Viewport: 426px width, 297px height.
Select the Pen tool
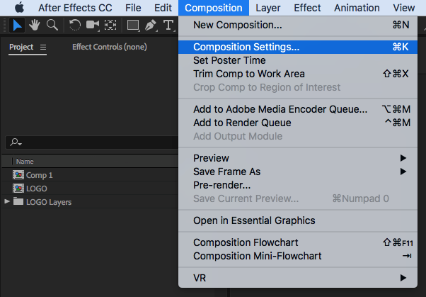point(151,26)
